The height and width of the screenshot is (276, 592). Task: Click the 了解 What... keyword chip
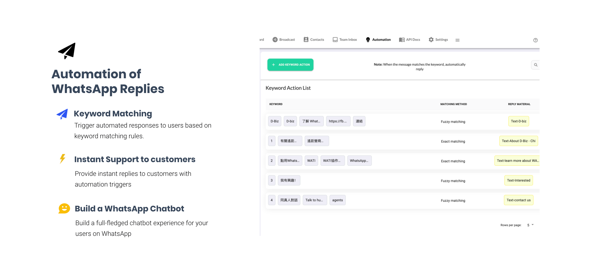(312, 121)
